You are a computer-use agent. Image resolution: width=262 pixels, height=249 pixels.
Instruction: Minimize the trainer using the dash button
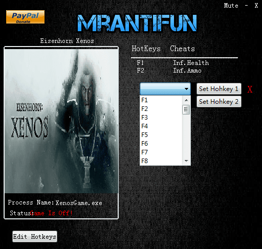tap(246, 6)
